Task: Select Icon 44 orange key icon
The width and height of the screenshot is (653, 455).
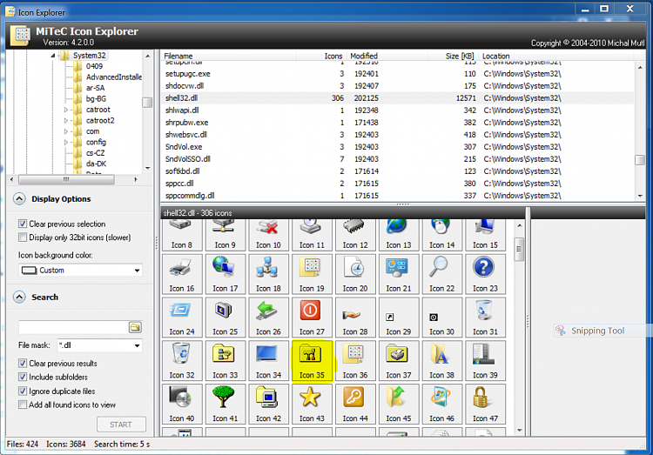Action: (x=355, y=404)
